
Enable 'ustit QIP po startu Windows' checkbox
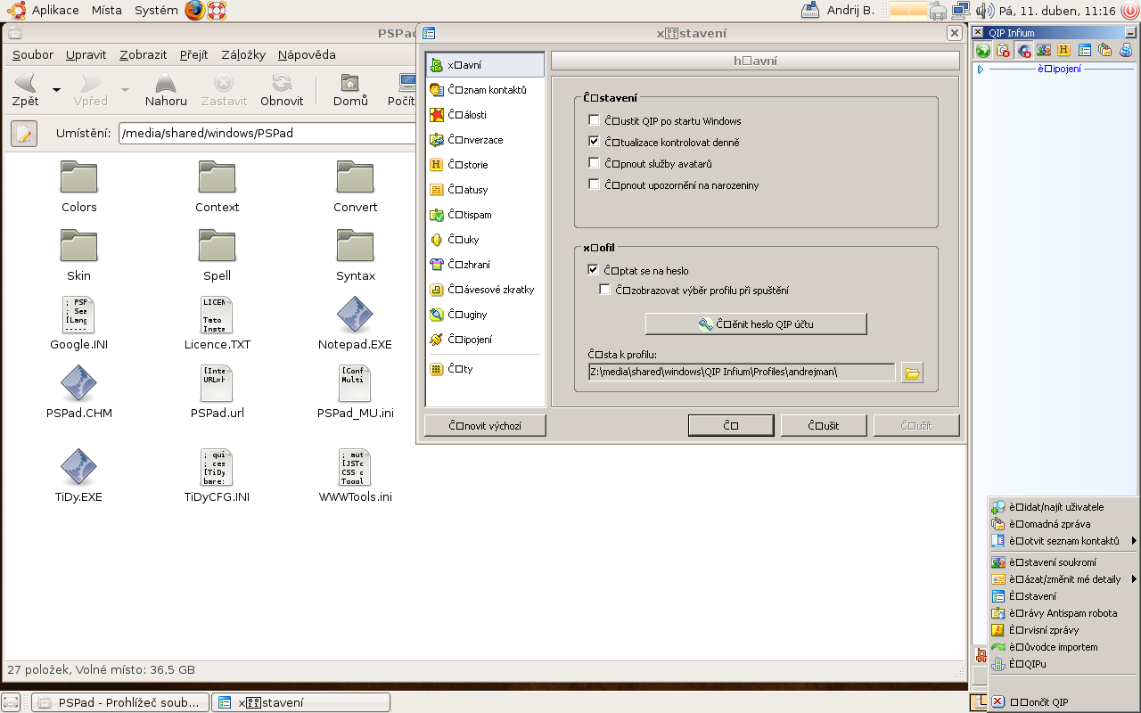click(x=594, y=120)
